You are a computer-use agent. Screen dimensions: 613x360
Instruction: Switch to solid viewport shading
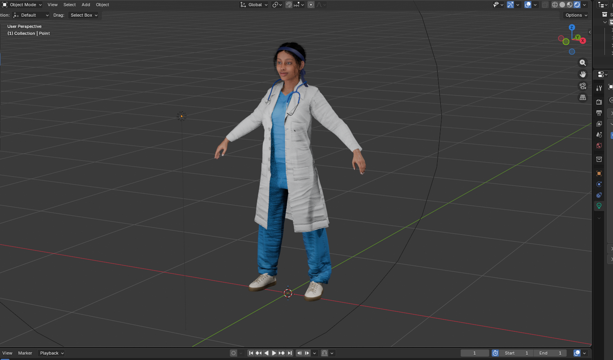[562, 4]
